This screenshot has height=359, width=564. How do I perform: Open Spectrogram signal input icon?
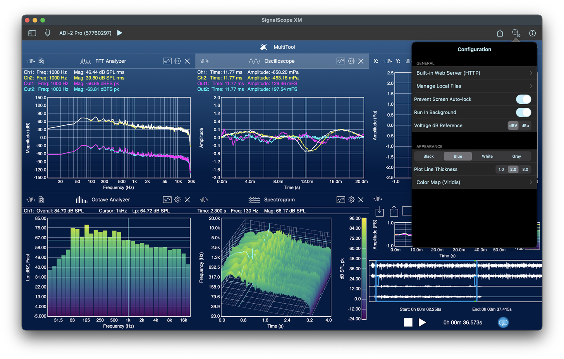[204, 200]
